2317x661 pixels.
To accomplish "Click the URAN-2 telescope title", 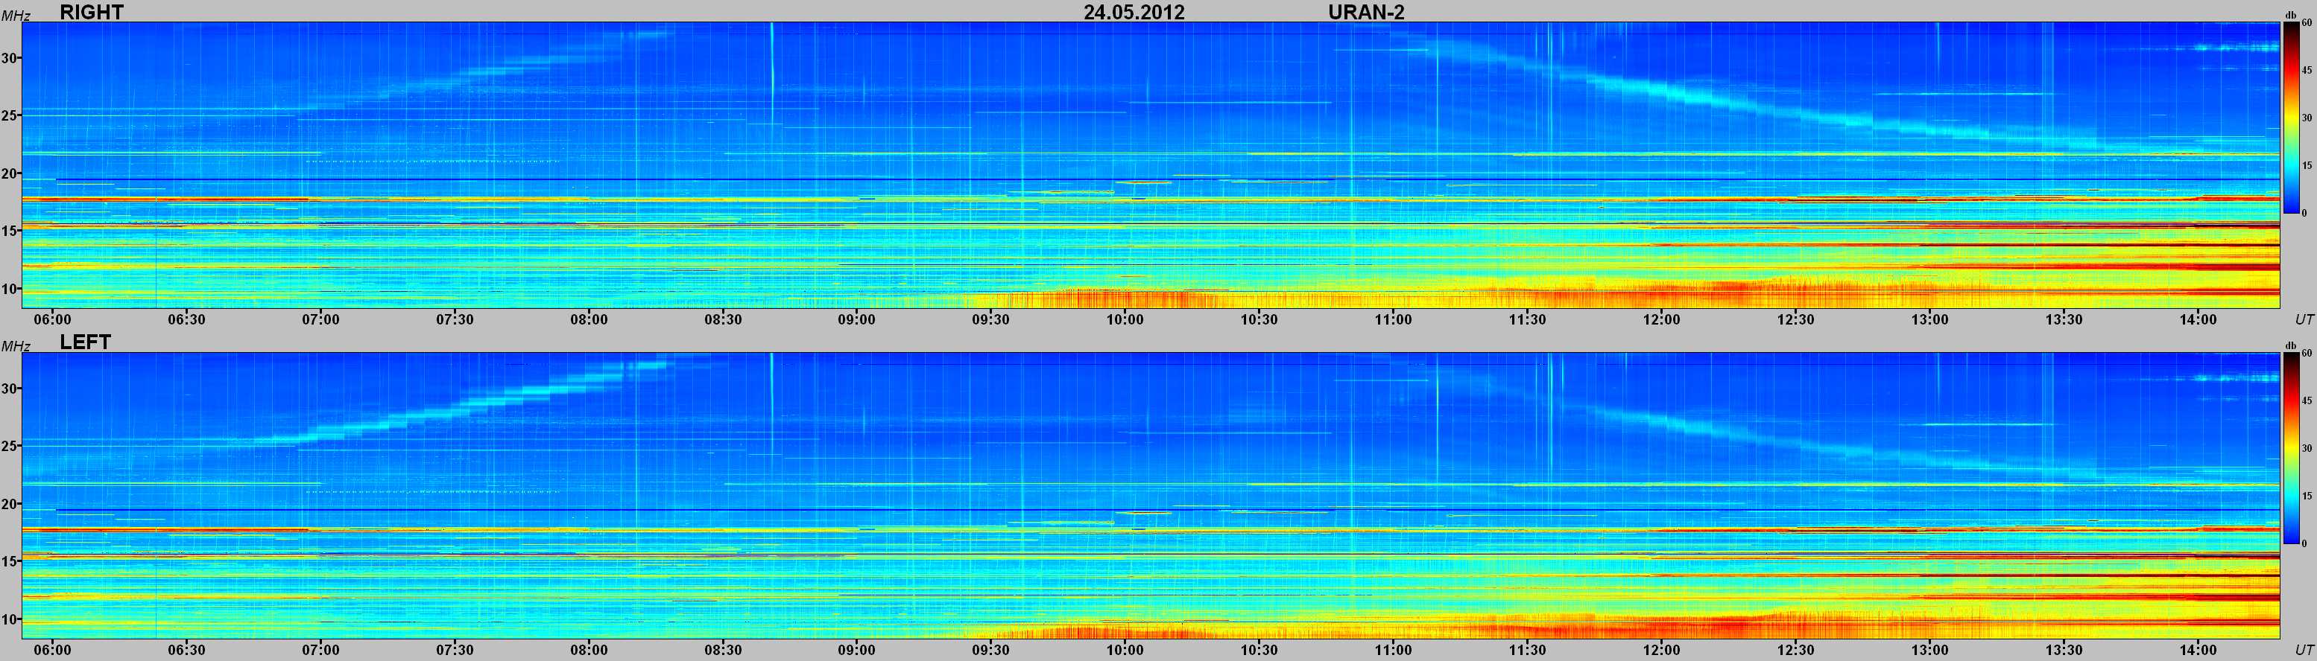I will [1365, 12].
